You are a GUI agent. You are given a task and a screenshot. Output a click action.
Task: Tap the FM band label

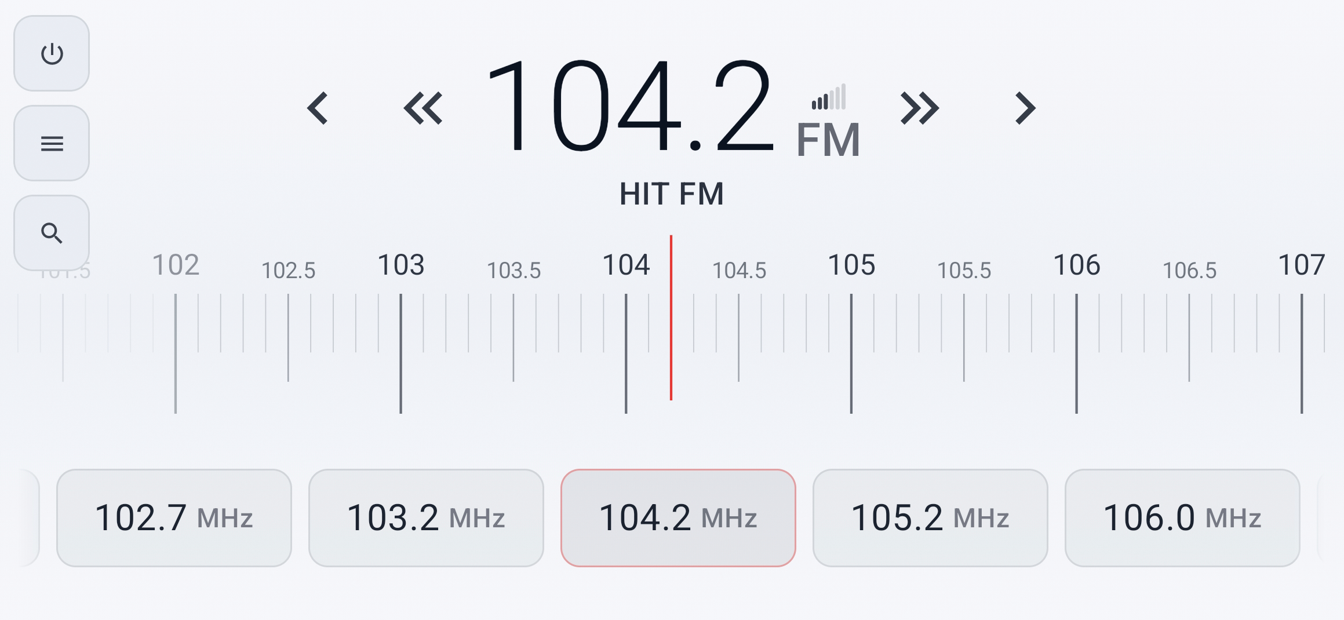[828, 140]
